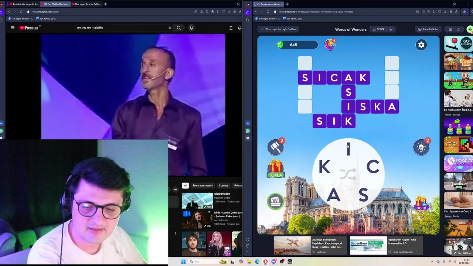This screenshot has width=473, height=266.
Task: Collect the TOPLA gift box
Action: tap(275, 168)
